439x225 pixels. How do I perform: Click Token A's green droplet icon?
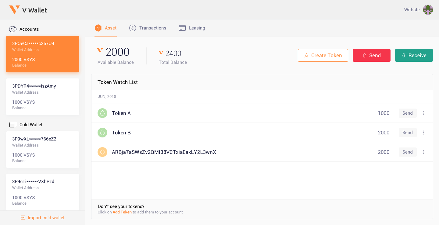102,113
